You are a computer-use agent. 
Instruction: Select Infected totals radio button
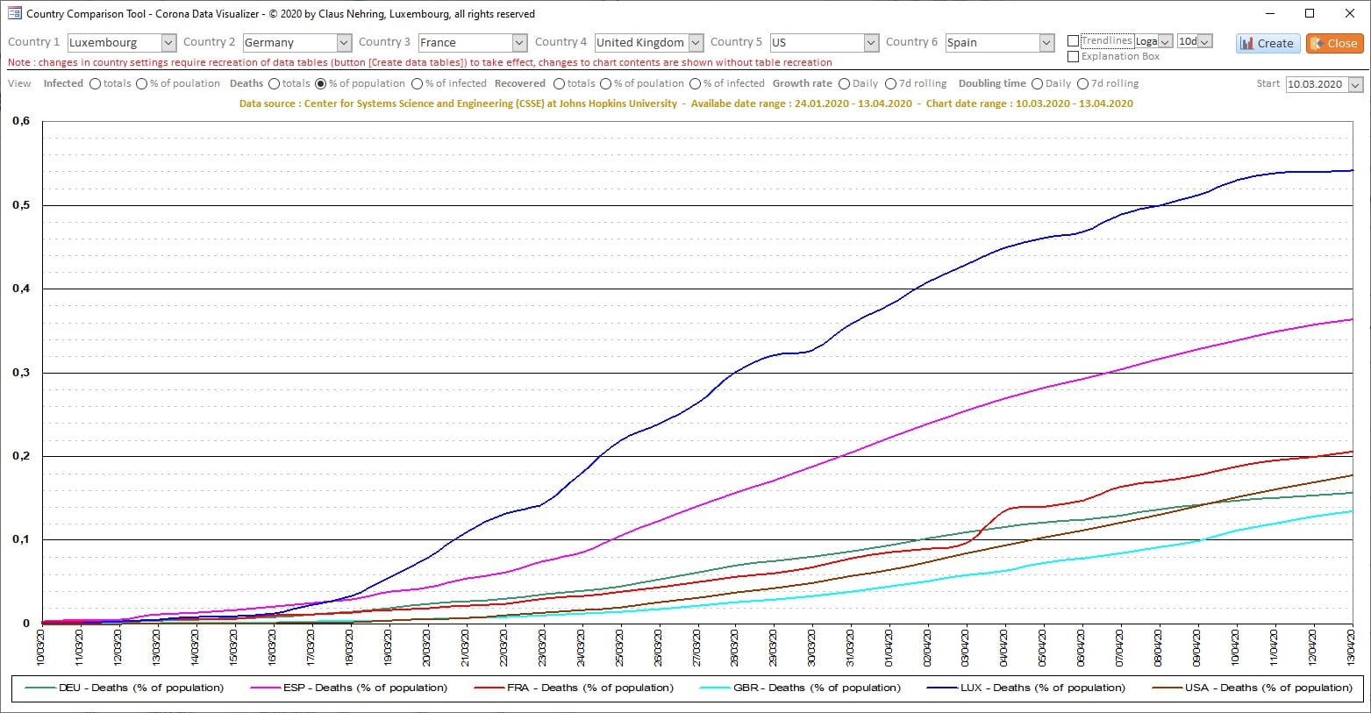[x=96, y=84]
